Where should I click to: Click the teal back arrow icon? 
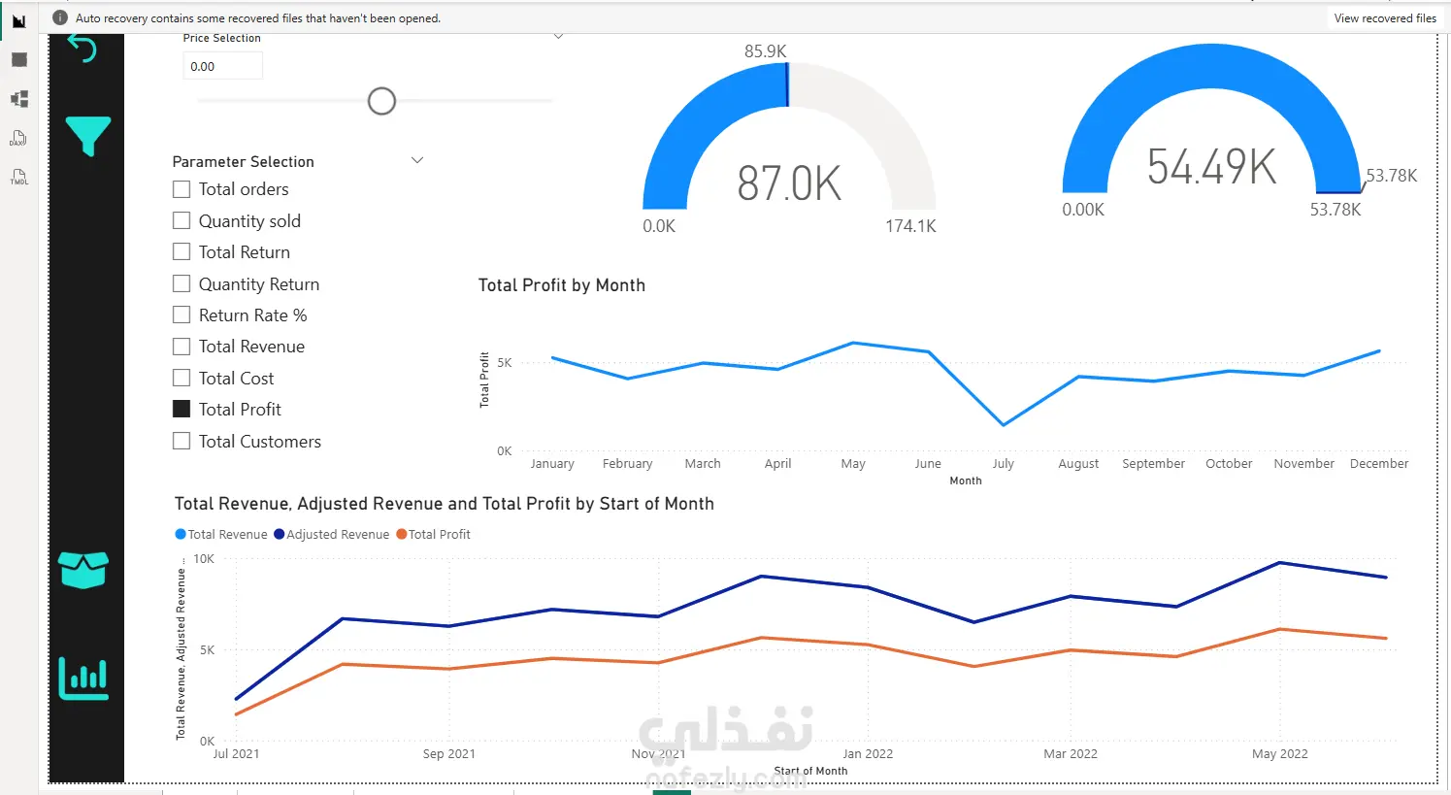[x=82, y=48]
